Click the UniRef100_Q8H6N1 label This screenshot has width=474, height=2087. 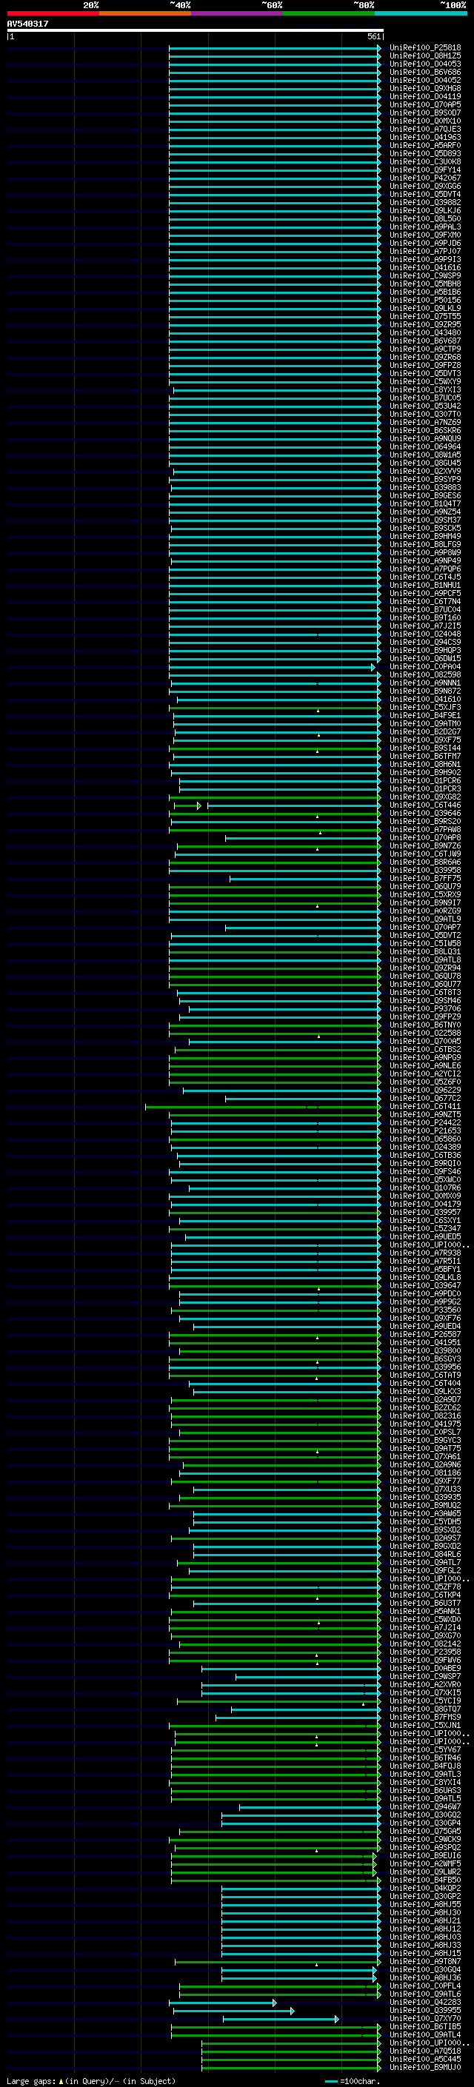(x=425, y=764)
